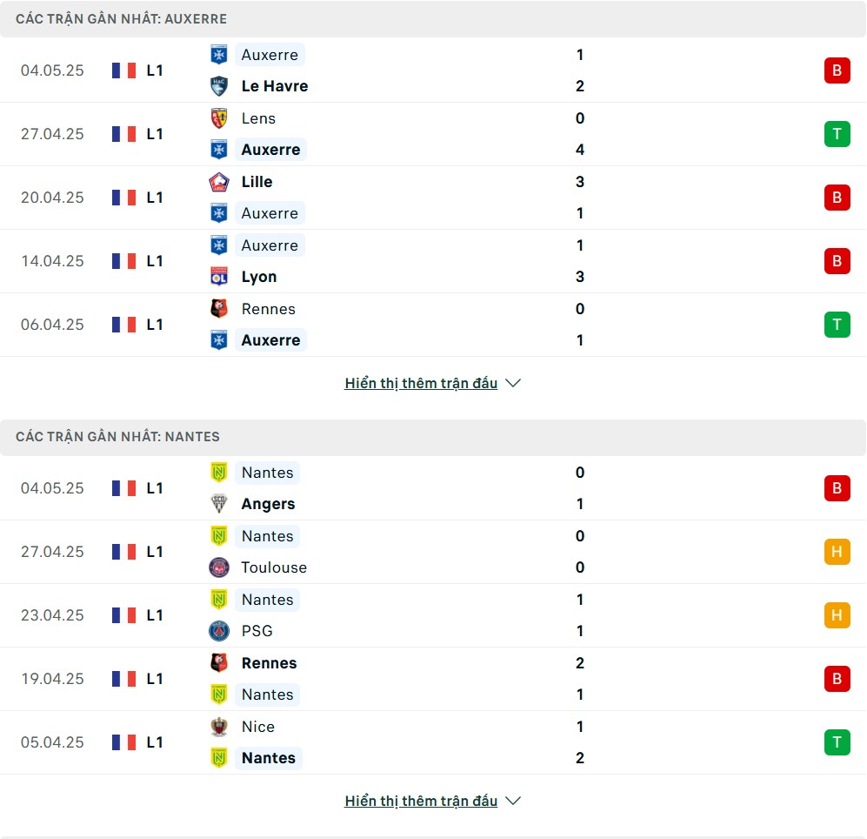The width and height of the screenshot is (867, 839).
Task: Click the Lille club crest icon
Action: [x=219, y=182]
